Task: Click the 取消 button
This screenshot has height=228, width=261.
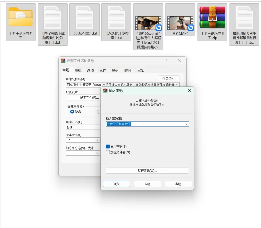Action: pos(147,184)
